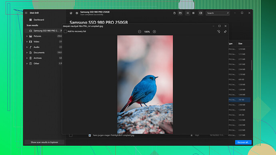
Task: Maximize the image preview window
Action: (220, 26)
